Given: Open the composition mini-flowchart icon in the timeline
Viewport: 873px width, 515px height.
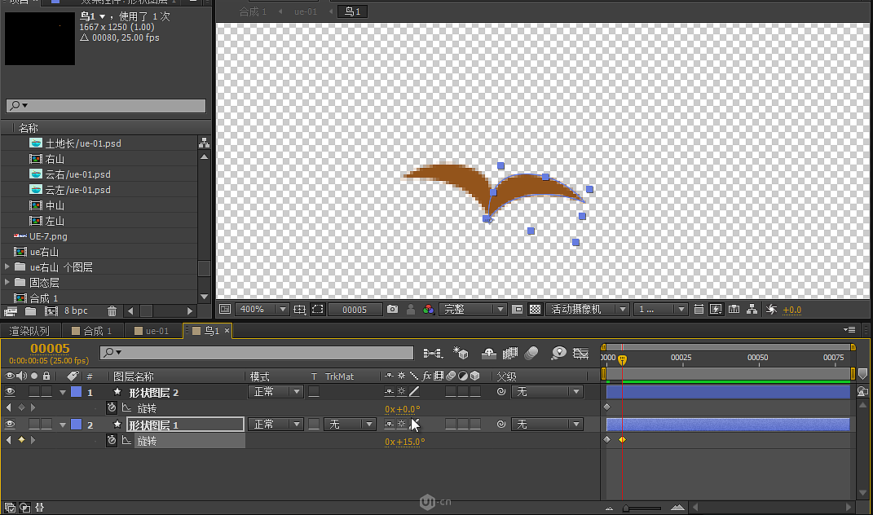Looking at the screenshot, I should tap(433, 353).
